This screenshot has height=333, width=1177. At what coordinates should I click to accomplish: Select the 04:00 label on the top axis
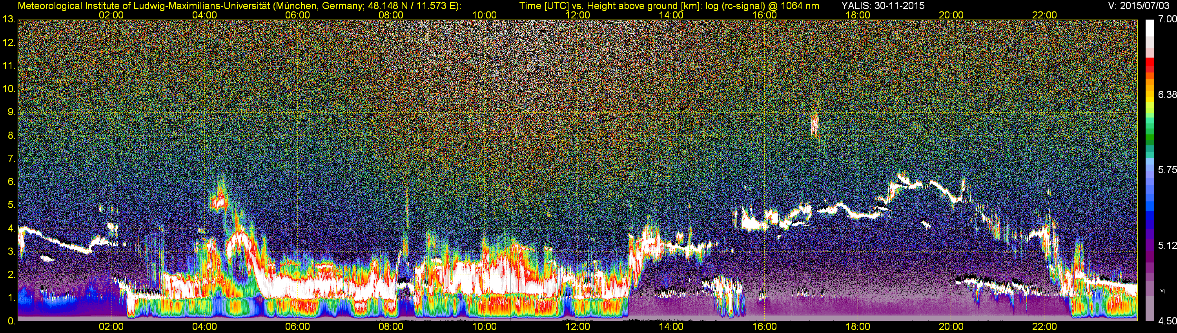pos(205,15)
